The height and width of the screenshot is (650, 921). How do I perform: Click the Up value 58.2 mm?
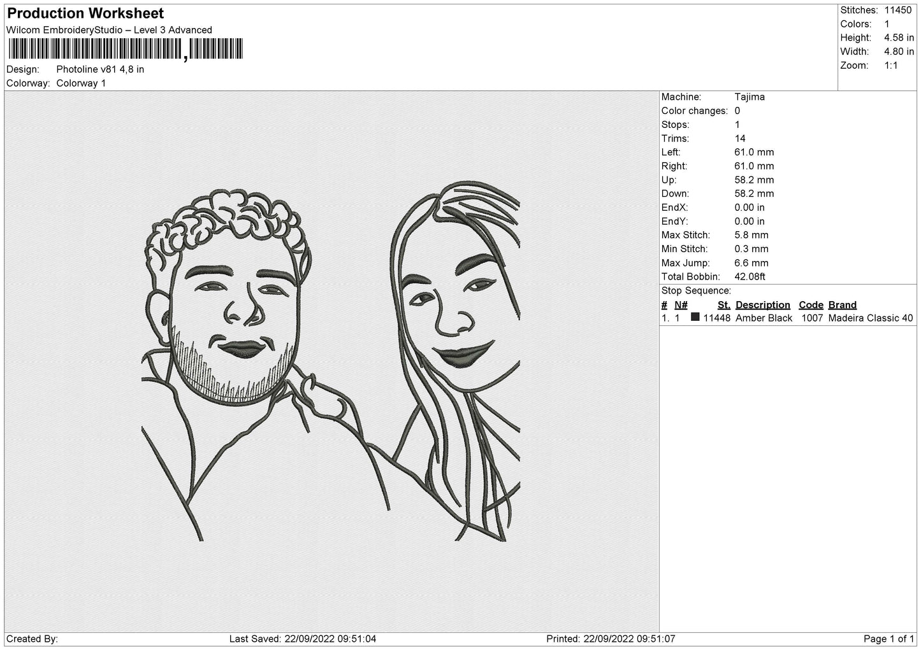coord(754,180)
